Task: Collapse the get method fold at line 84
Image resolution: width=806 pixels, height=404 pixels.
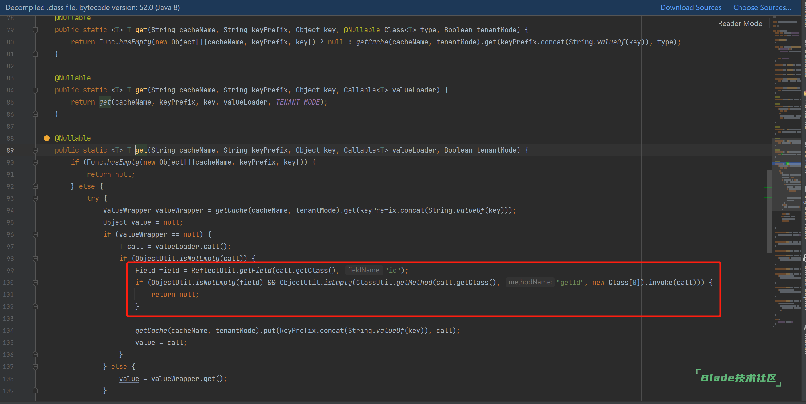Action: point(35,90)
